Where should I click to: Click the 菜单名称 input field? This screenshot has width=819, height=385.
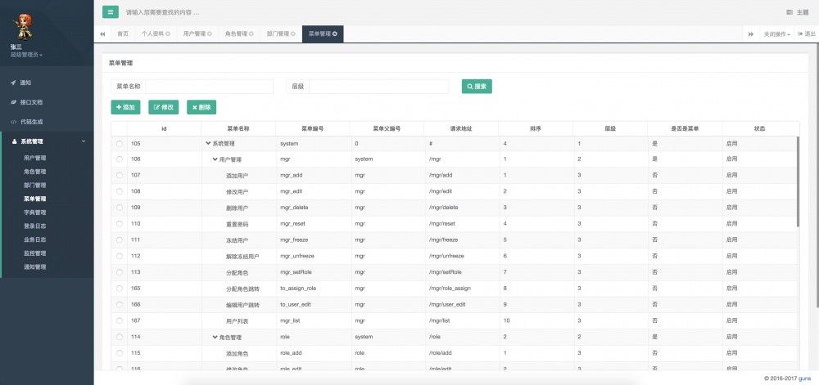pyautogui.click(x=209, y=87)
